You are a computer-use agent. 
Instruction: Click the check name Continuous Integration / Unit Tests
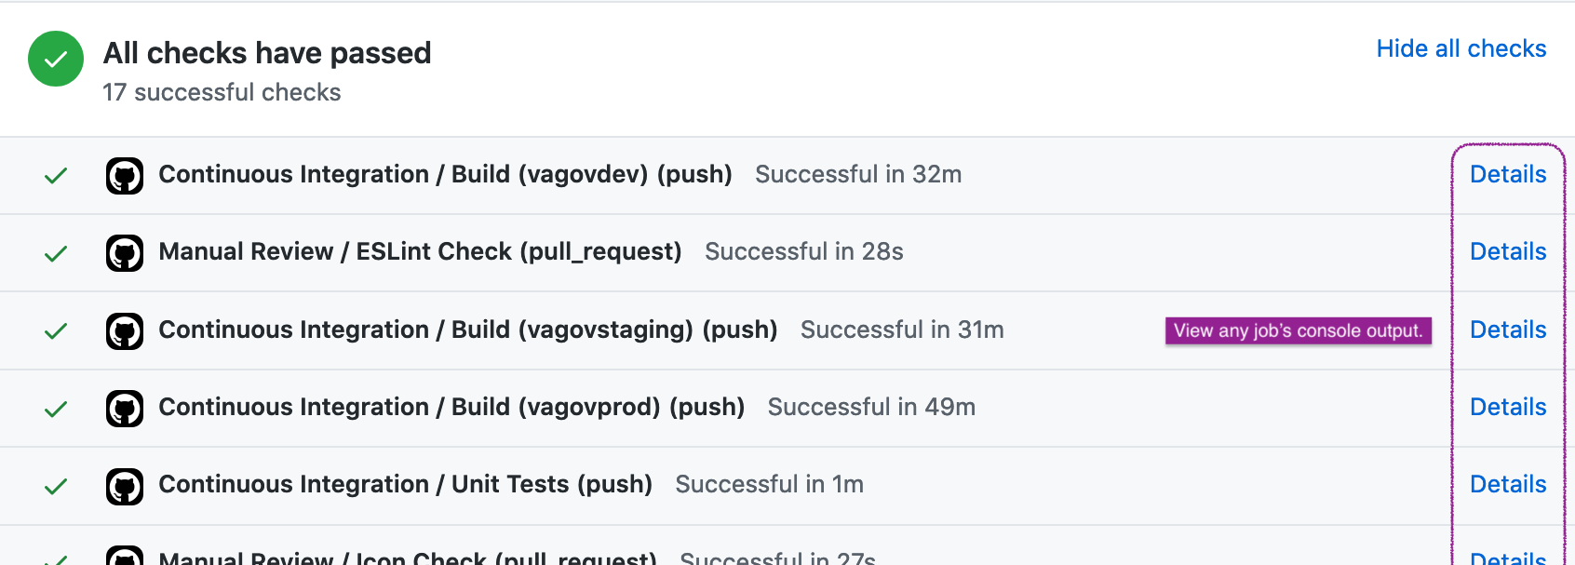coord(405,485)
